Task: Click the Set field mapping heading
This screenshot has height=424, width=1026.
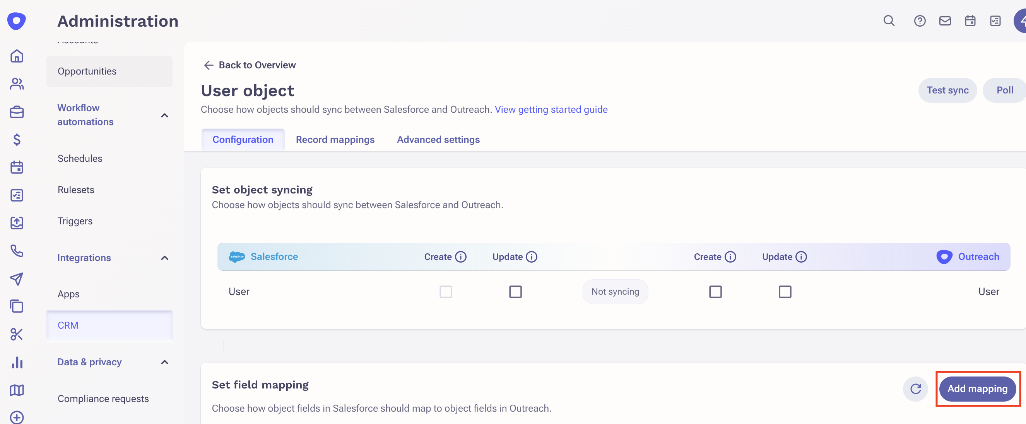Action: click(260, 385)
